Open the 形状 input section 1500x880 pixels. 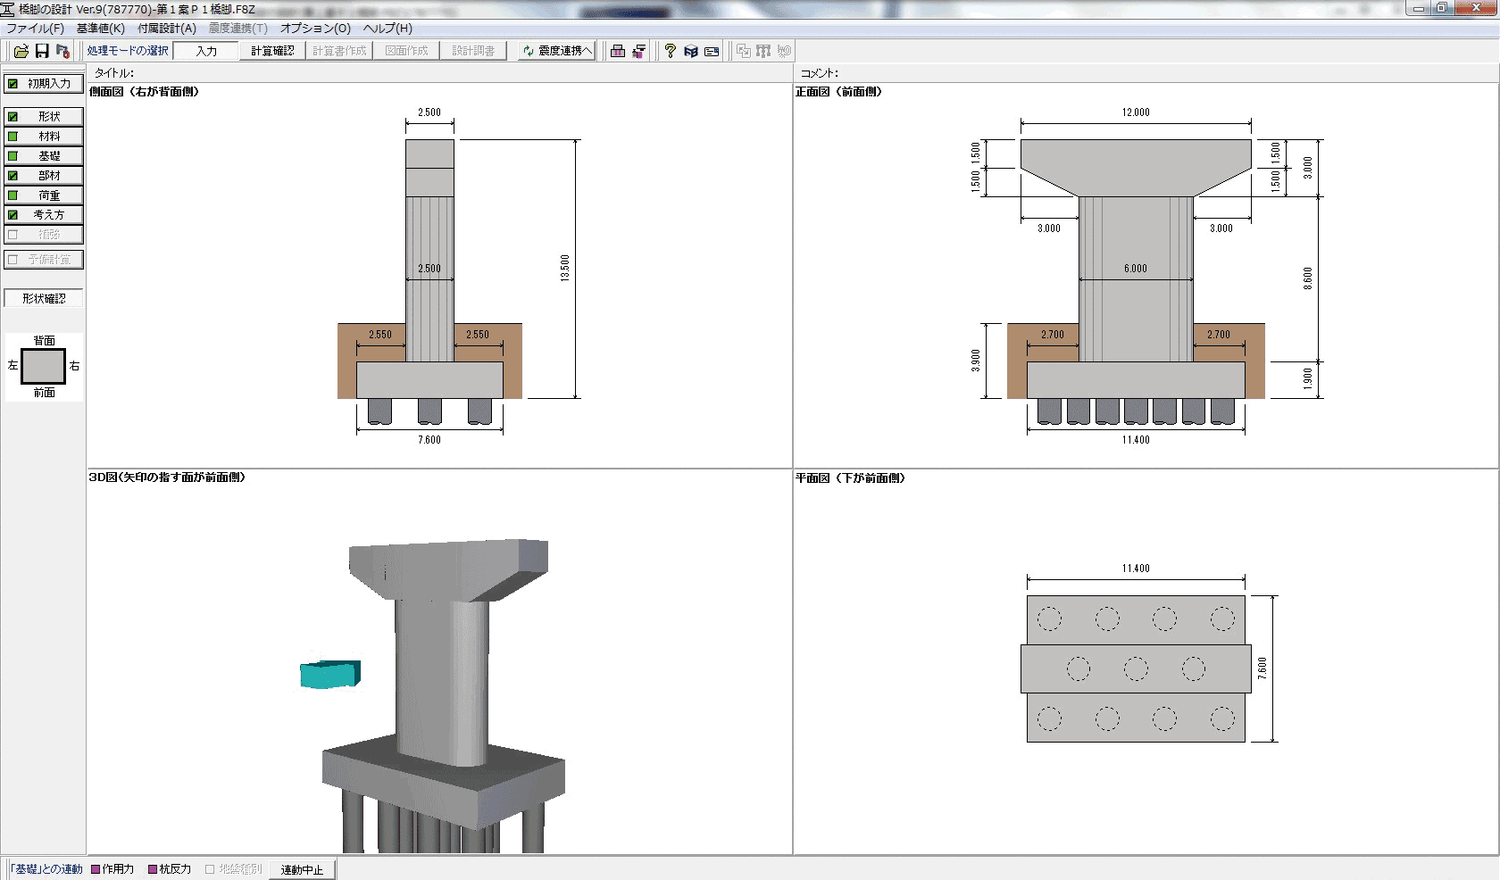tap(44, 117)
